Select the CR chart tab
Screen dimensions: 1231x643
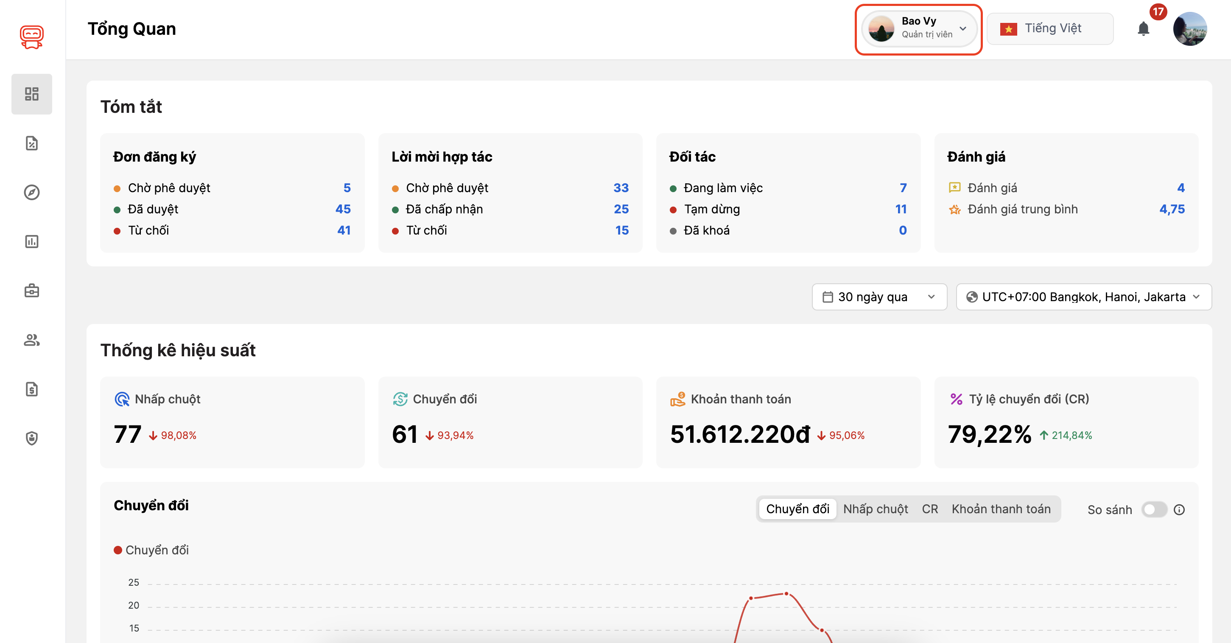(929, 509)
